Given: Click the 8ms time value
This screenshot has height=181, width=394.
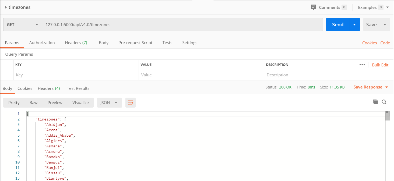Looking at the screenshot, I should pyautogui.click(x=311, y=87).
